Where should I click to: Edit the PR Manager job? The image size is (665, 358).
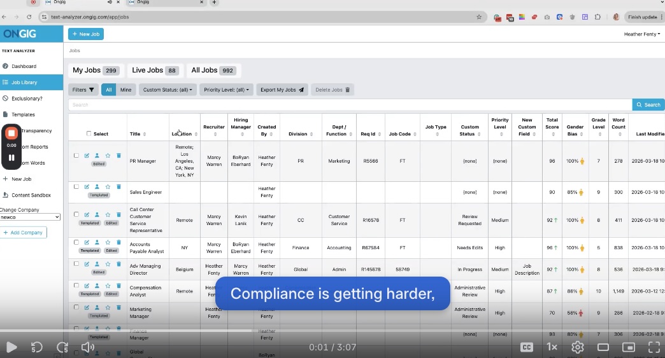(x=87, y=156)
